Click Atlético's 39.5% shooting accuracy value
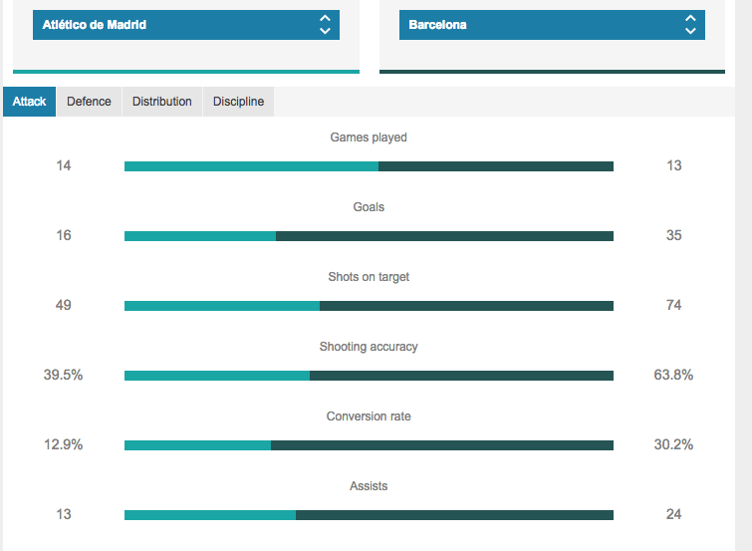This screenshot has width=752, height=551. (x=64, y=376)
